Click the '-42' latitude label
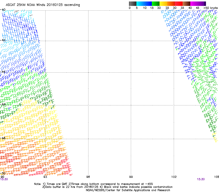This screenshot has width=219, height=192. (3, 40)
